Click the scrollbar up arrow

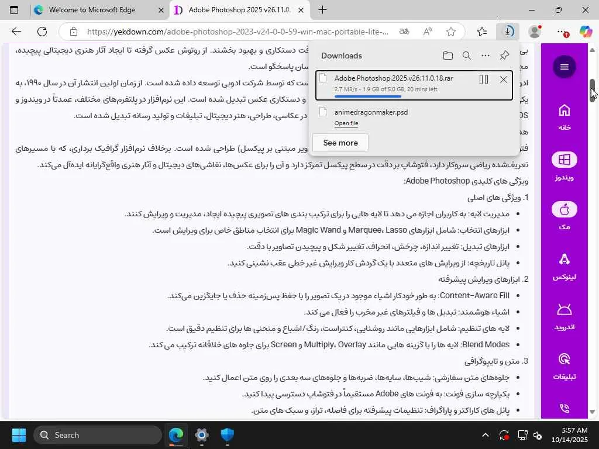pyautogui.click(x=592, y=50)
